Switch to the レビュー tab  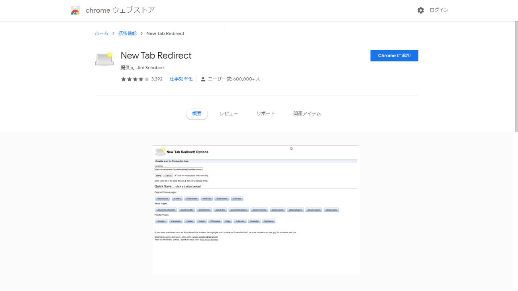[x=229, y=113]
